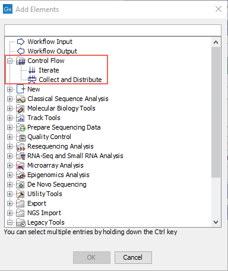Image resolution: width=228 pixels, height=271 pixels.
Task: Click the Collect and Distribute icon
Action: point(32,80)
